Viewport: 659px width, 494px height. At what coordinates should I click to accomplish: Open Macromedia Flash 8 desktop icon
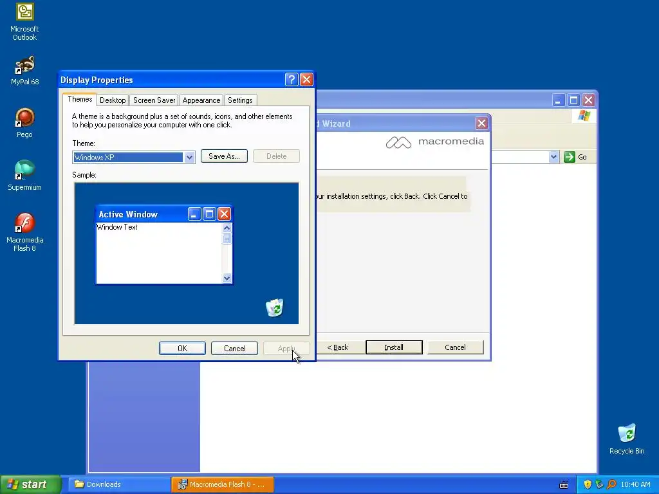24,232
